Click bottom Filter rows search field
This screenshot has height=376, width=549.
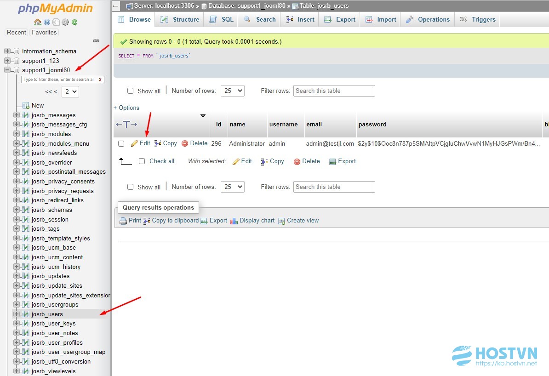tap(334, 187)
